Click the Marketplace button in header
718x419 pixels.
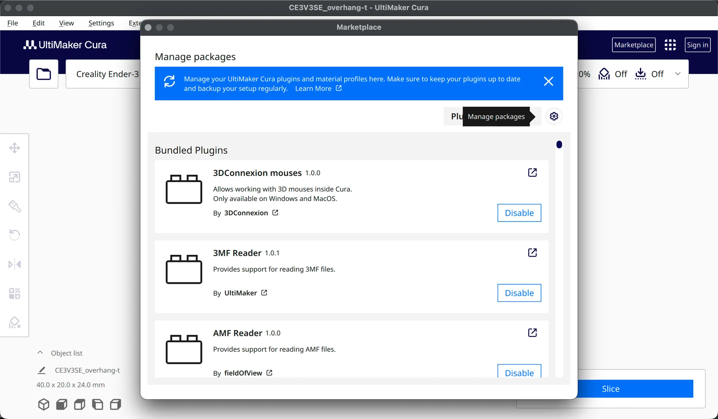click(x=634, y=45)
